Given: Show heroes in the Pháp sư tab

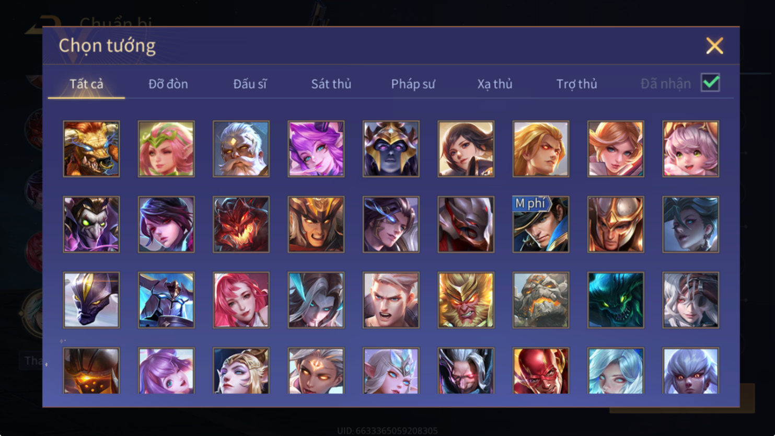Looking at the screenshot, I should coord(413,84).
